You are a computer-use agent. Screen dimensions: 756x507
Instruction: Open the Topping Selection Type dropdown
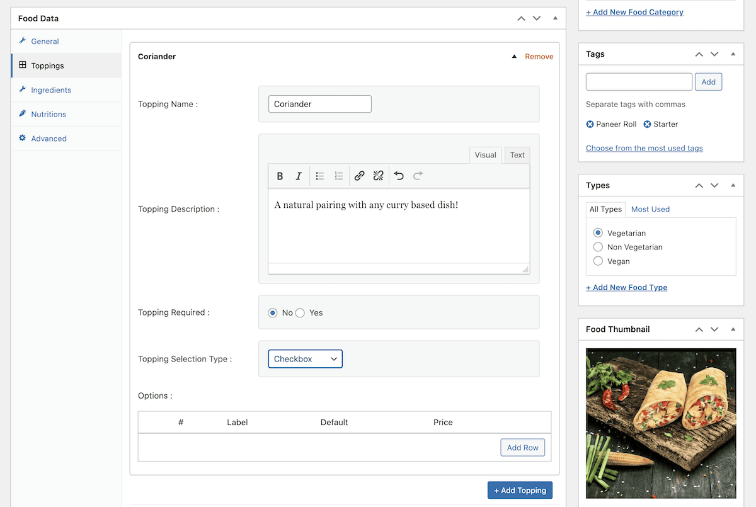305,359
